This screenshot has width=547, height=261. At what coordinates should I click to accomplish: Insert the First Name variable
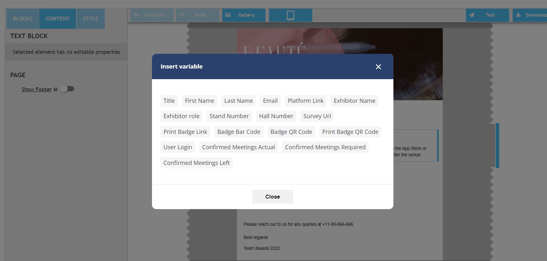[x=199, y=101]
